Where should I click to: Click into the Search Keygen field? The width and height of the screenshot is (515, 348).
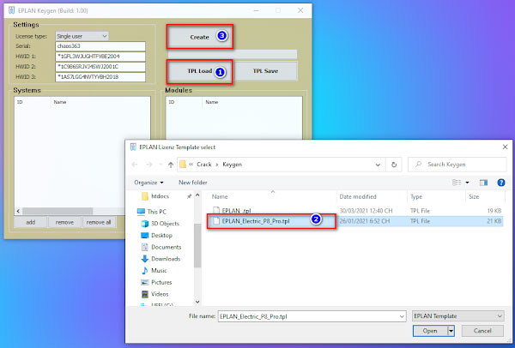pos(460,164)
